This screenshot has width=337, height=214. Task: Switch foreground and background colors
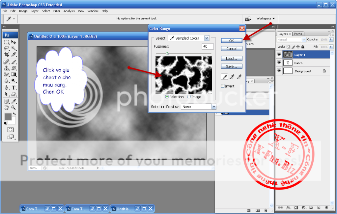pyautogui.click(x=14, y=114)
